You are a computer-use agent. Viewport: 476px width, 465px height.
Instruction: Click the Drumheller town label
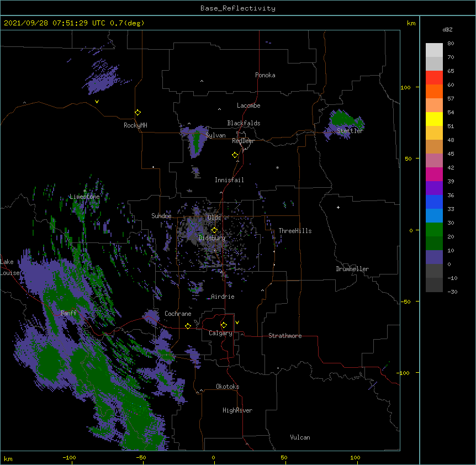[352, 269]
